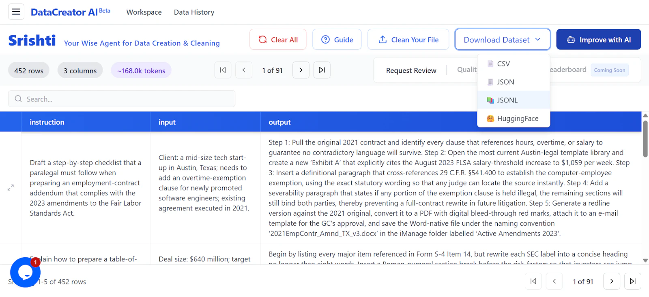Image resolution: width=649 pixels, height=297 pixels.
Task: Click the Step 1 output cell text
Action: (x=450, y=188)
